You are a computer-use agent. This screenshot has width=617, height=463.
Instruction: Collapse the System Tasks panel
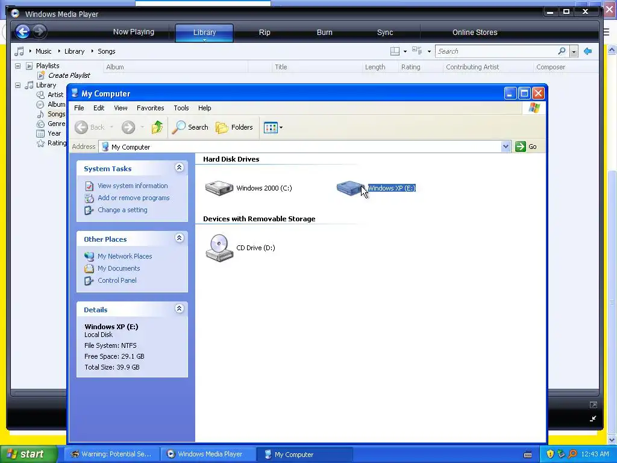179,168
